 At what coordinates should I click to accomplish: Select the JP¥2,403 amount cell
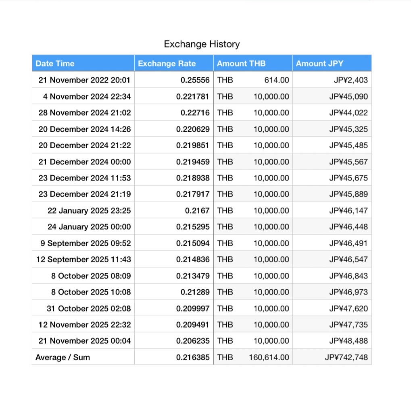pyautogui.click(x=332, y=80)
